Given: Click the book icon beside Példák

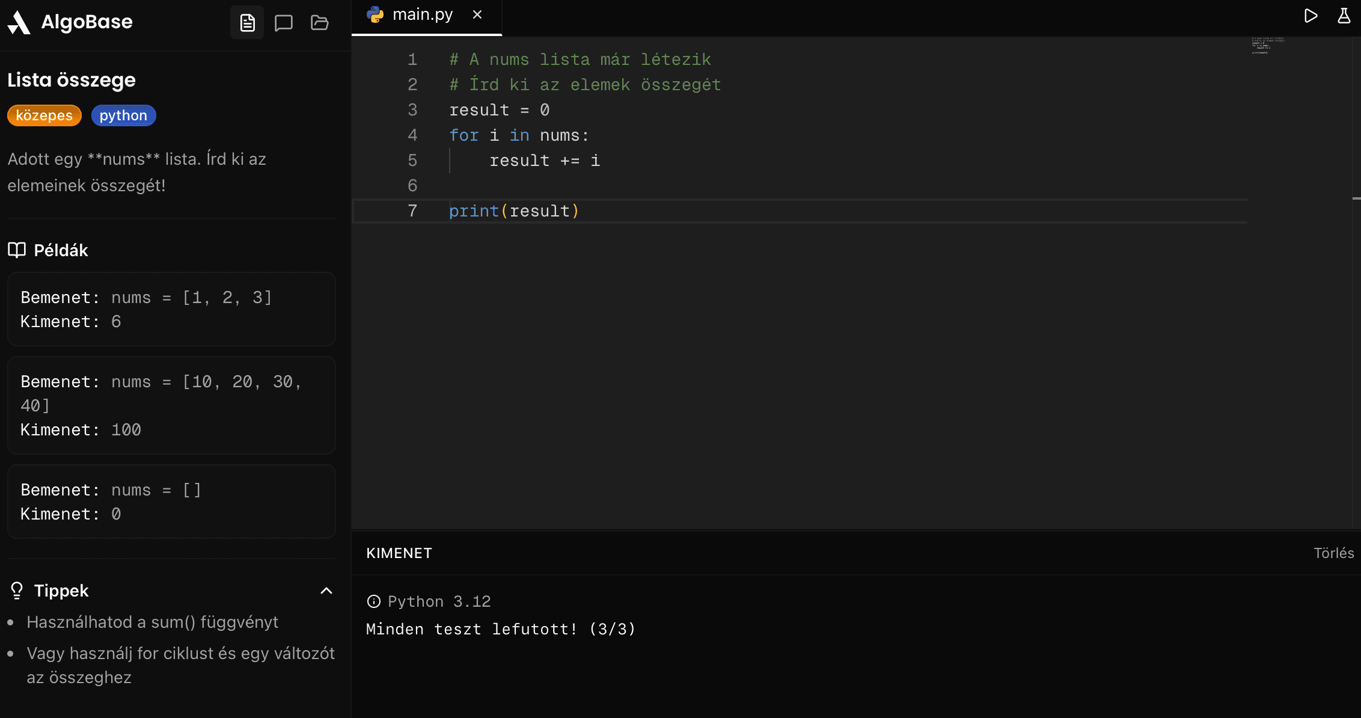Looking at the screenshot, I should tap(16, 250).
